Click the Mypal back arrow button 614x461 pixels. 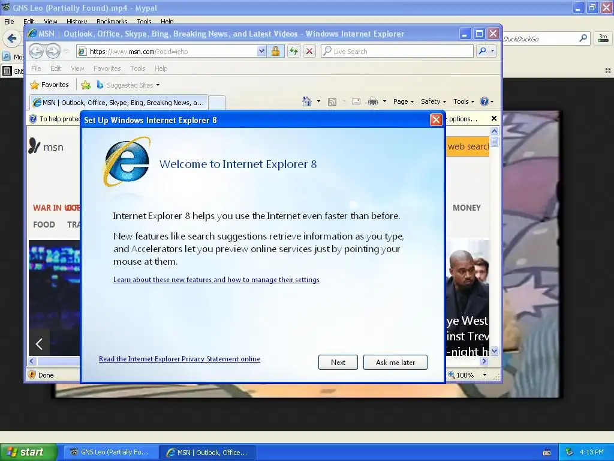coord(12,38)
